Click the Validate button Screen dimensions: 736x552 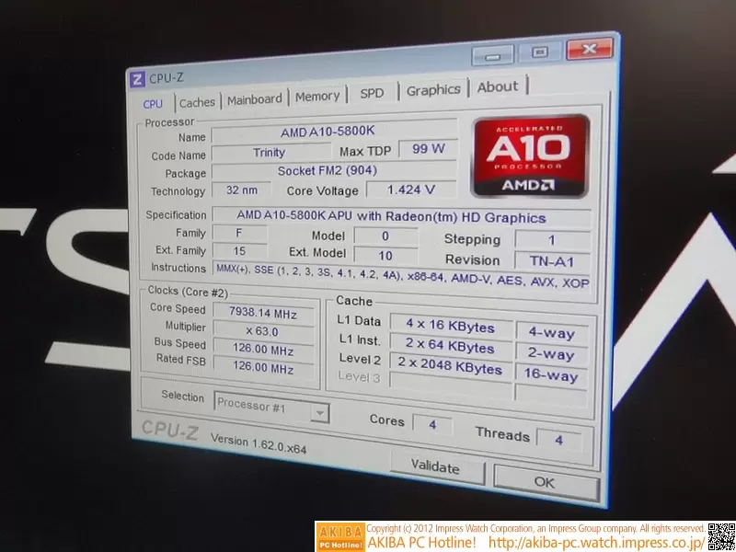coord(439,467)
